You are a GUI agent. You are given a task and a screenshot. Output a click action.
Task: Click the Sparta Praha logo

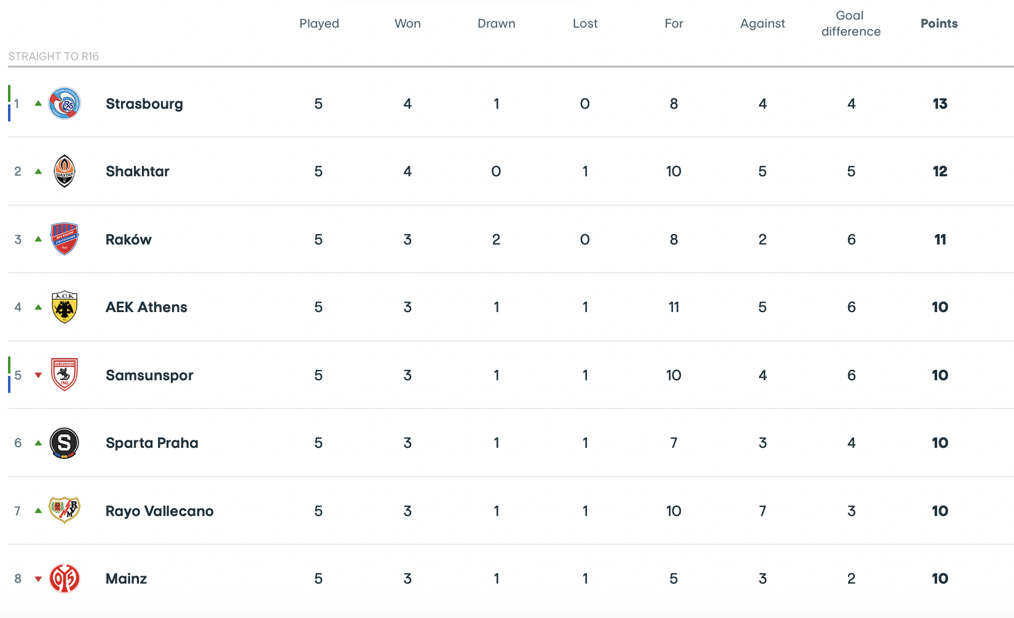(x=65, y=443)
